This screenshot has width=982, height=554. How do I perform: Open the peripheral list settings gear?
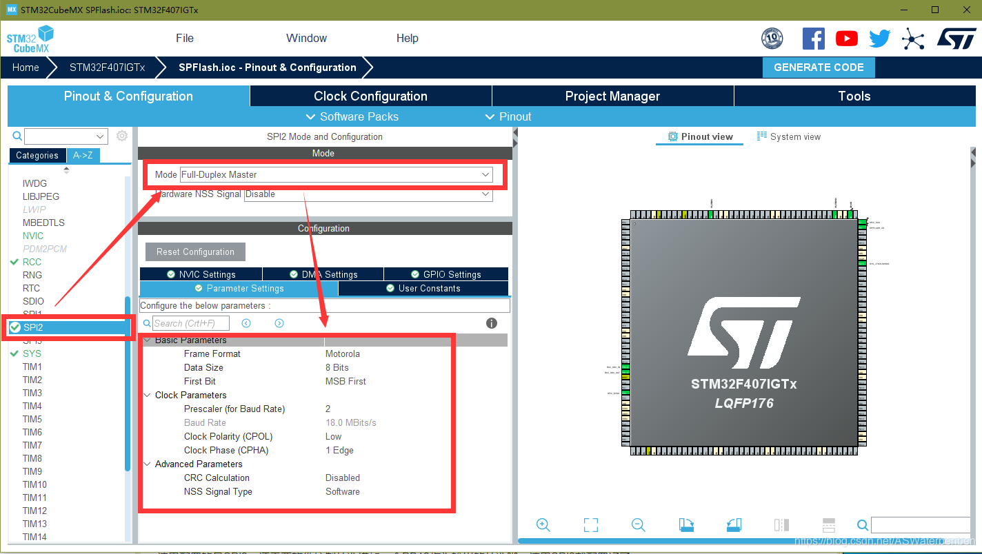[x=122, y=136]
